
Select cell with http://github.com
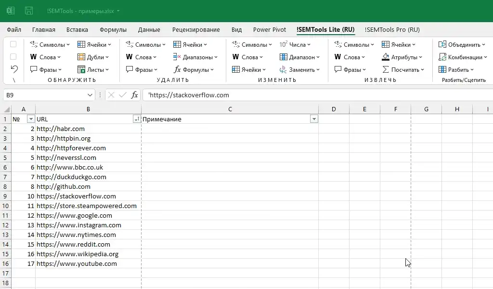click(89, 186)
